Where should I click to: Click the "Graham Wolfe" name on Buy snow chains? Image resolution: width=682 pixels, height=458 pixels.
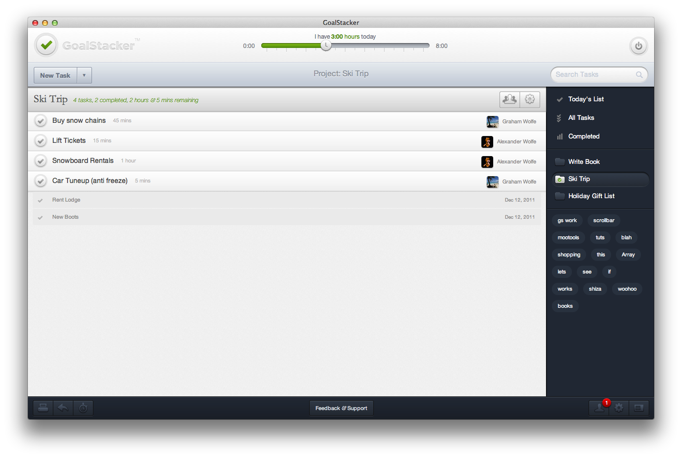(519, 121)
